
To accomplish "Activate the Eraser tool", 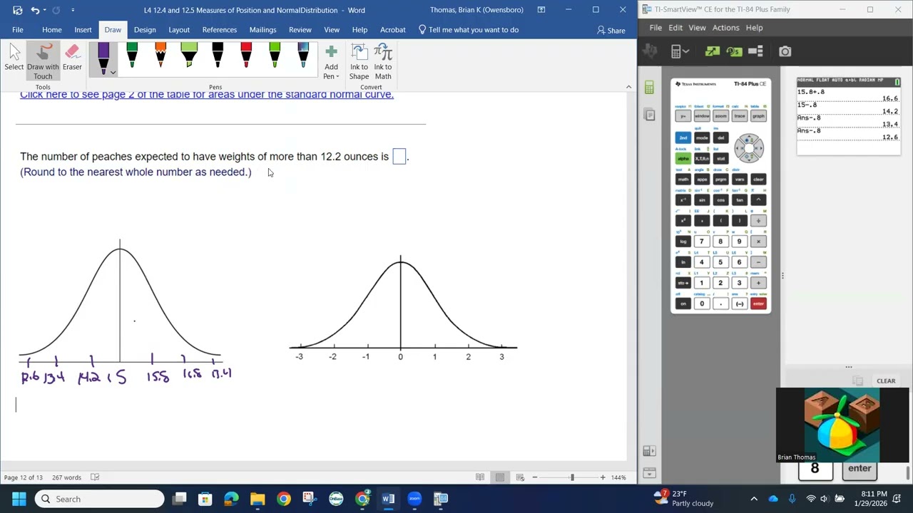I will [x=72, y=58].
